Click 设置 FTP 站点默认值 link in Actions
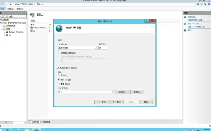The width and height of the screenshot is (211, 131). pos(197,27)
